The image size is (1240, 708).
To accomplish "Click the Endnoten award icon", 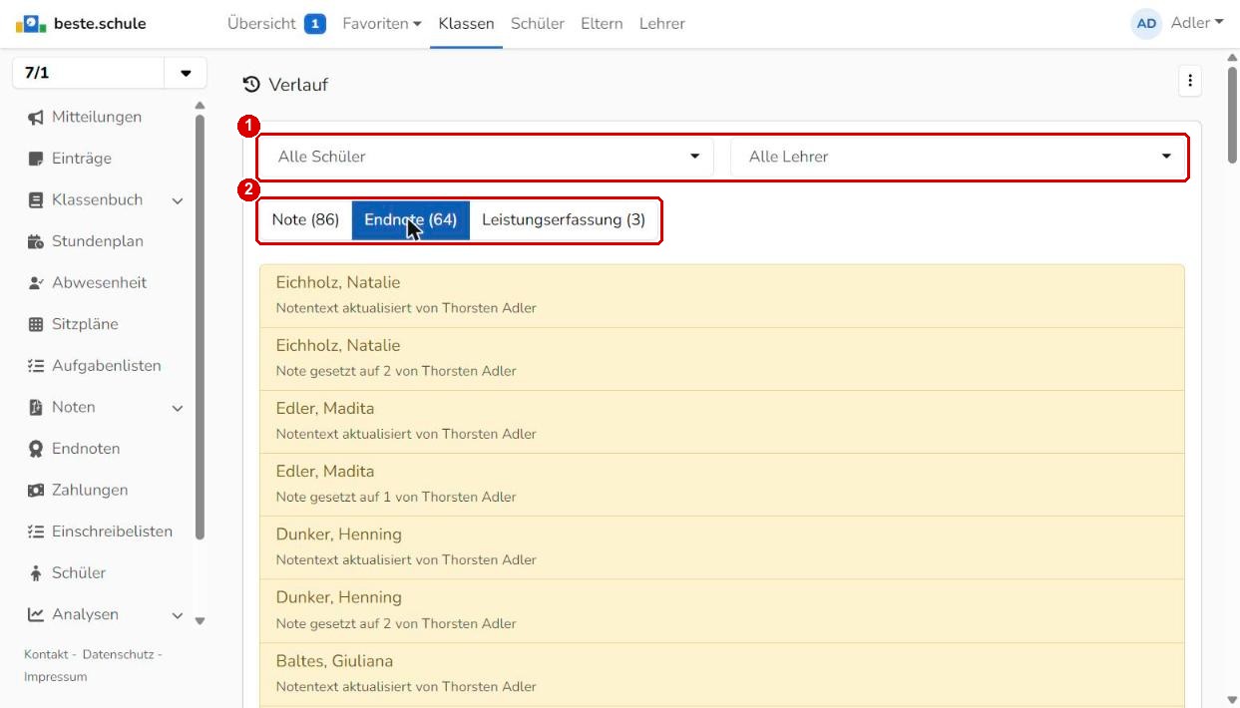I will click(x=36, y=449).
